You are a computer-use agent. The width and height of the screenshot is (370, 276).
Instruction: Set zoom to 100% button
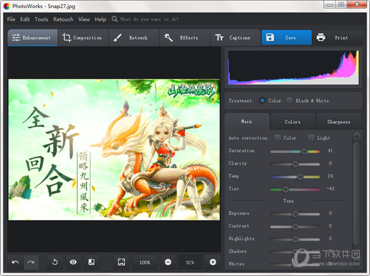coord(145,262)
